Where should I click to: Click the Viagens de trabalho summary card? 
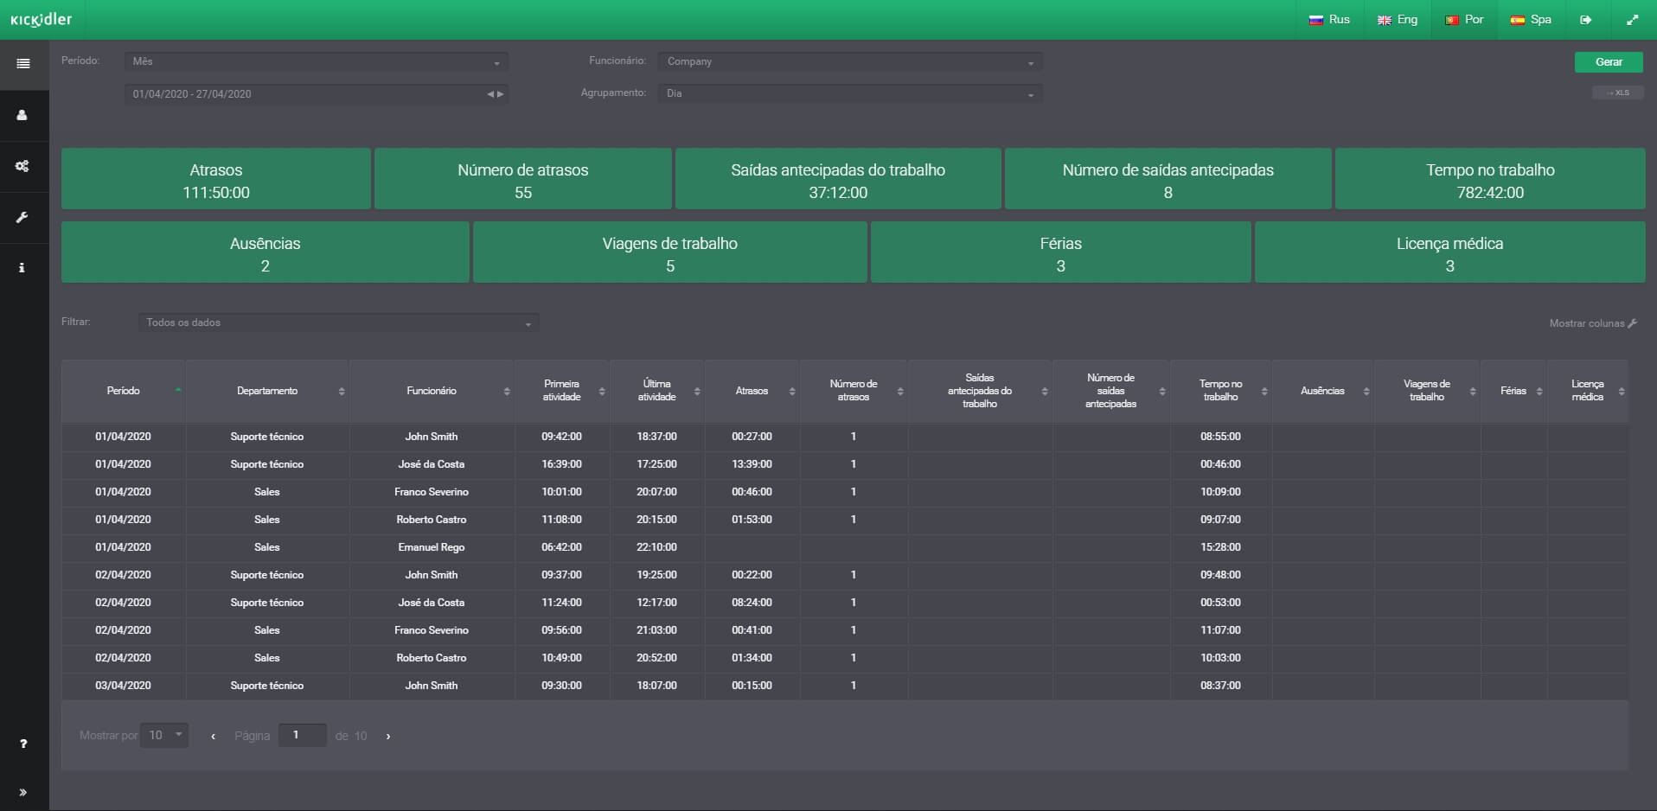(670, 252)
